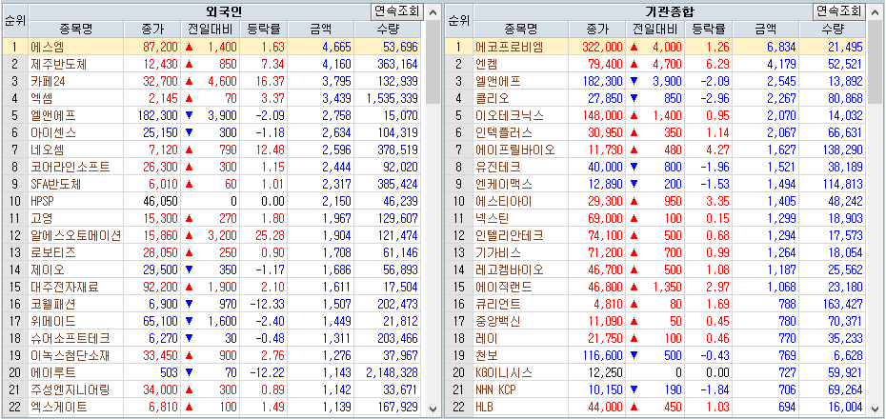Image resolution: width=886 pixels, height=419 pixels.
Task: Select stock 에스엠 in 외국인 list
Action: click(48, 47)
